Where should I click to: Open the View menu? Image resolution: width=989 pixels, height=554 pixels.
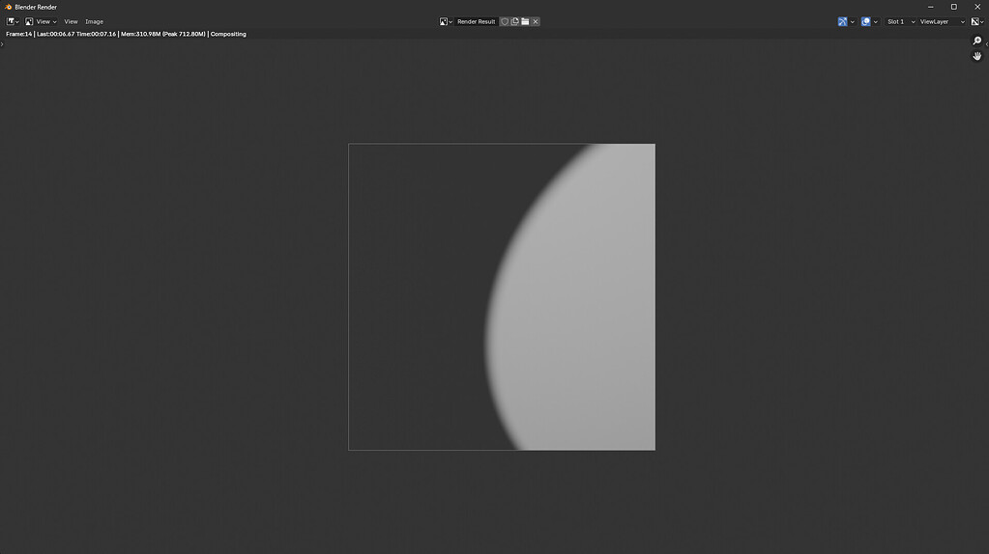tap(71, 21)
